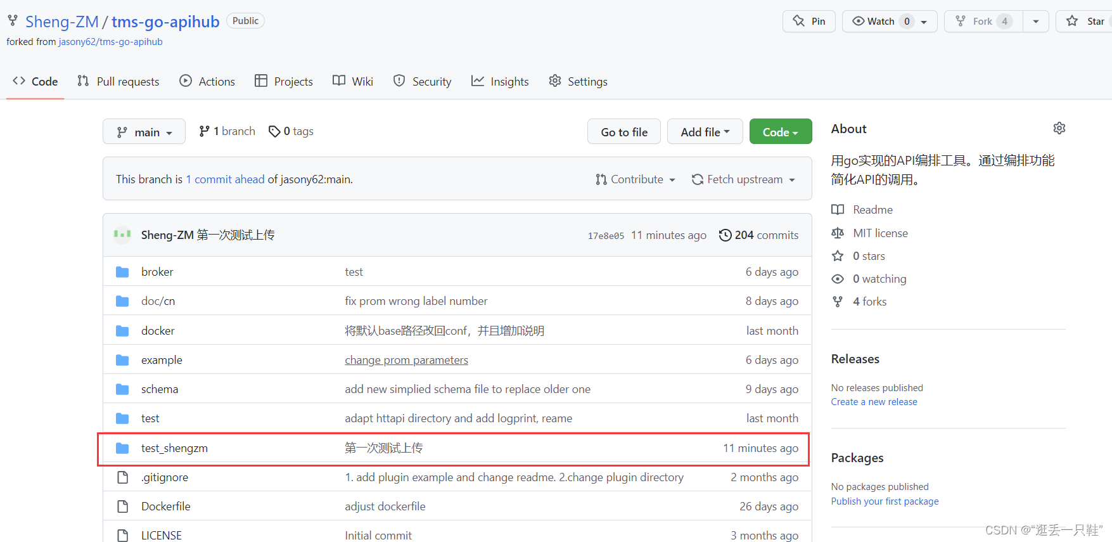Open the main branch selector
The width and height of the screenshot is (1112, 542).
pyautogui.click(x=144, y=132)
